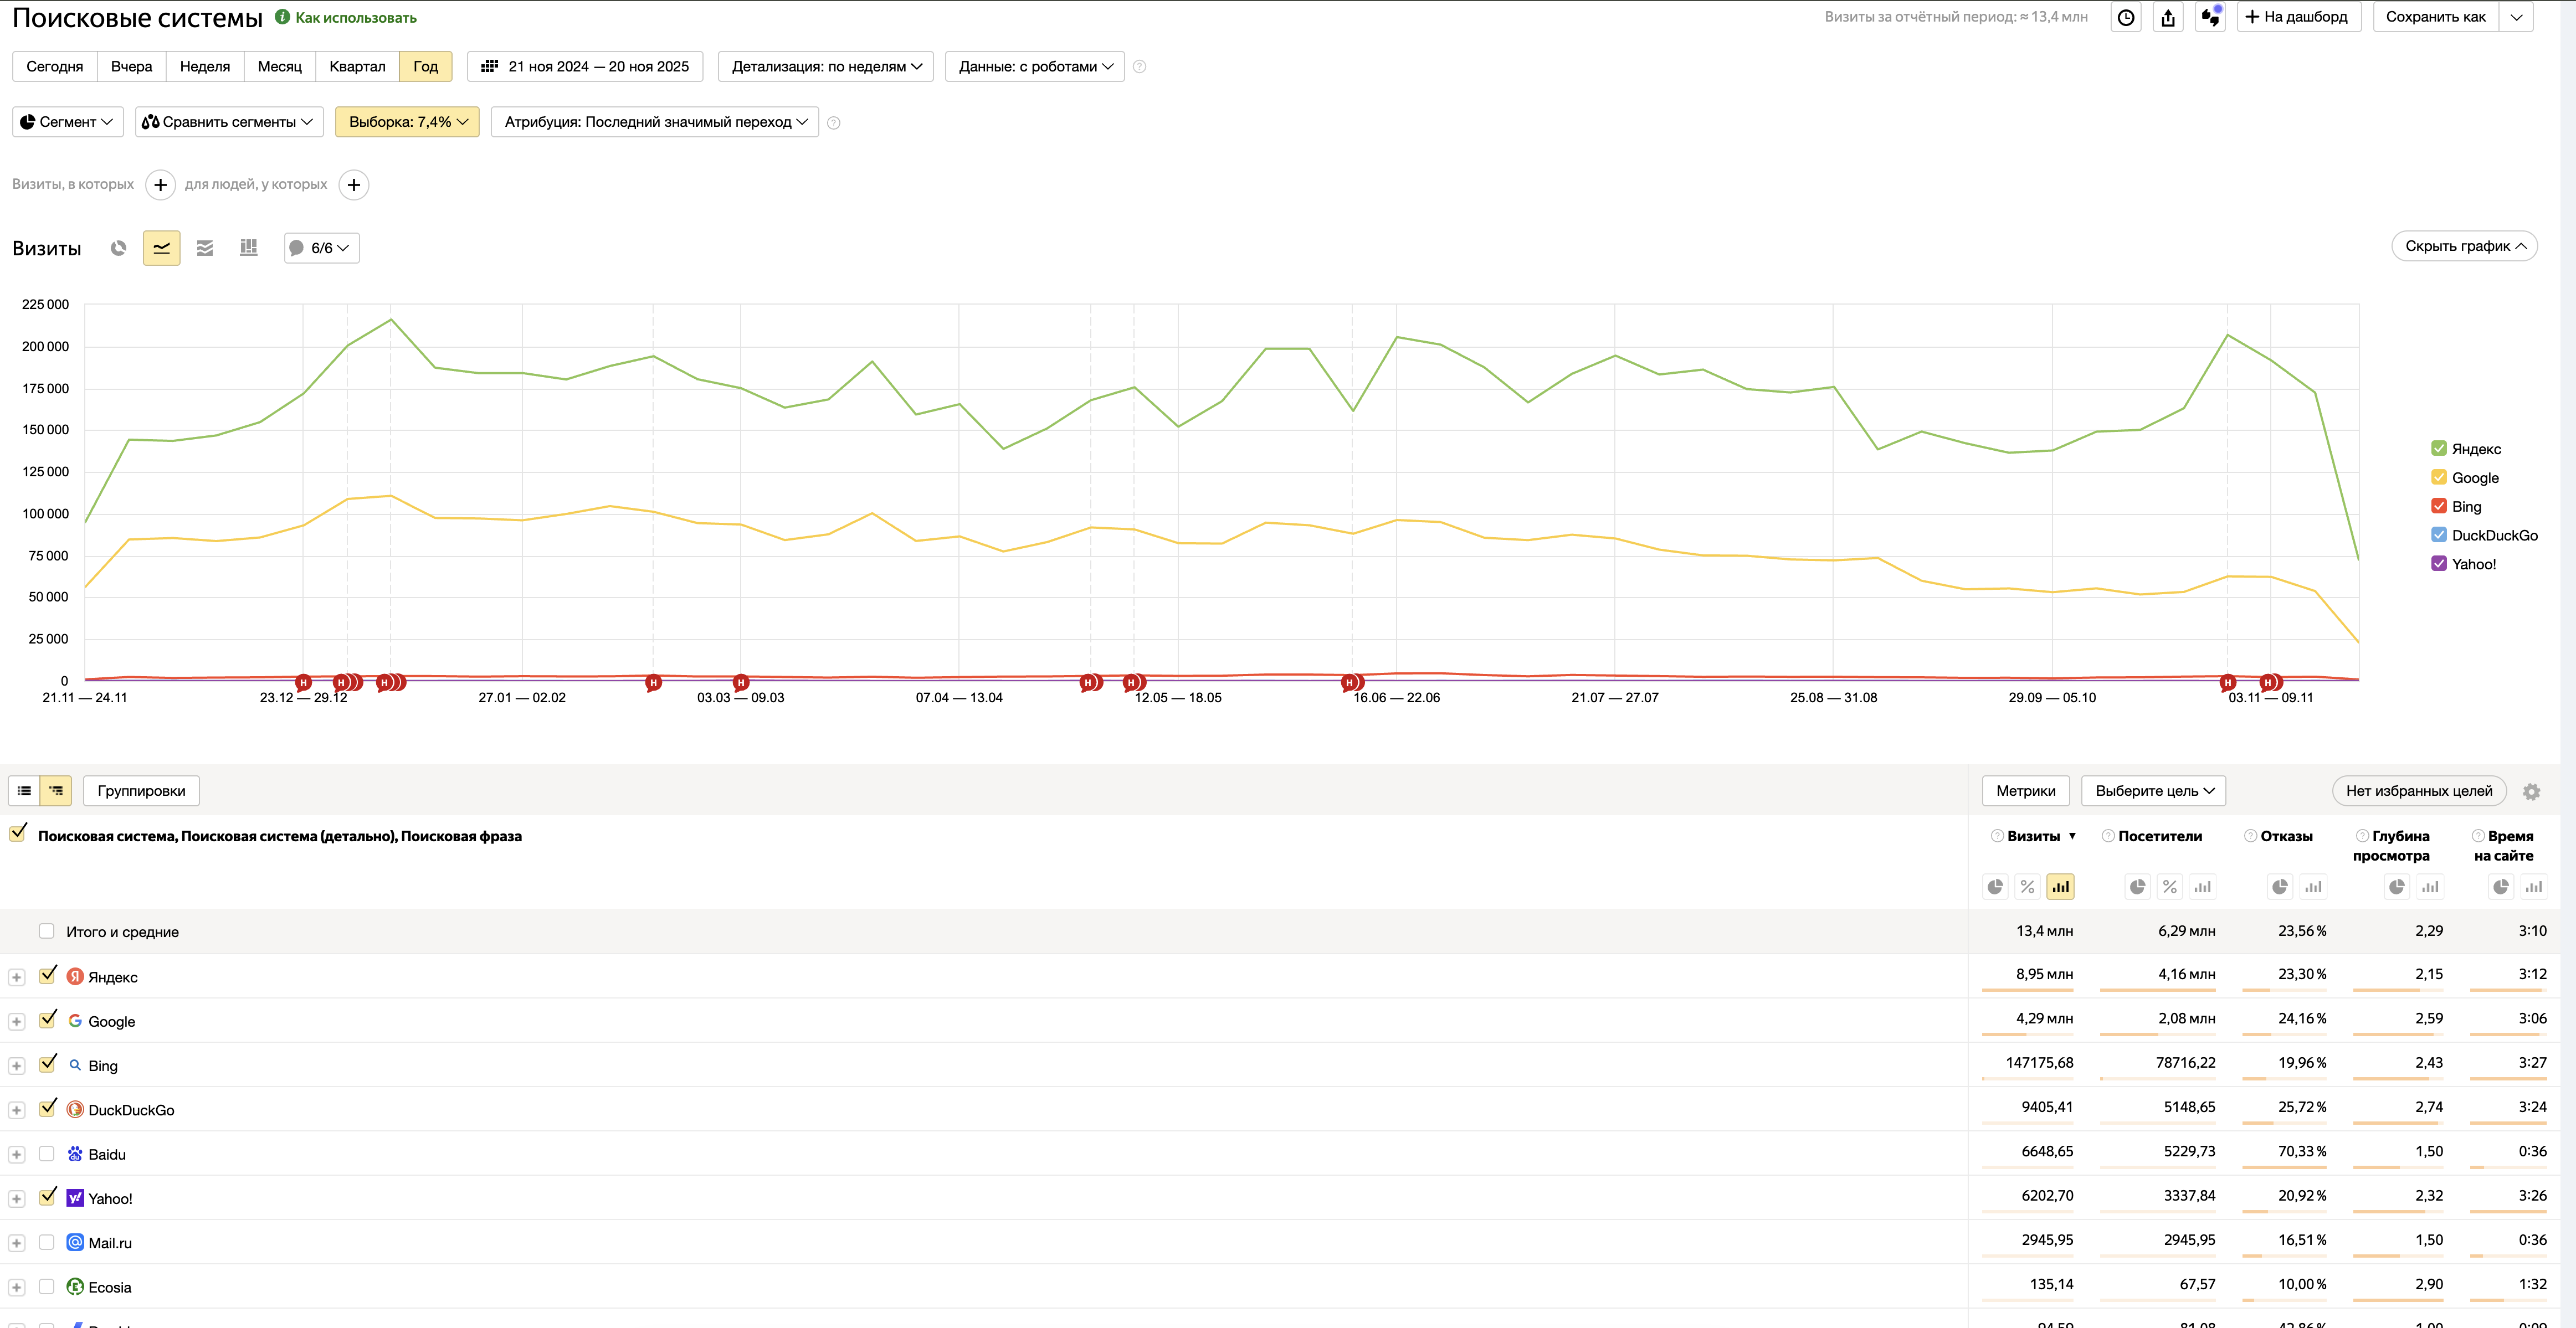Click the report history clock icon
The width and height of the screenshot is (2576, 1328).
click(x=2126, y=17)
